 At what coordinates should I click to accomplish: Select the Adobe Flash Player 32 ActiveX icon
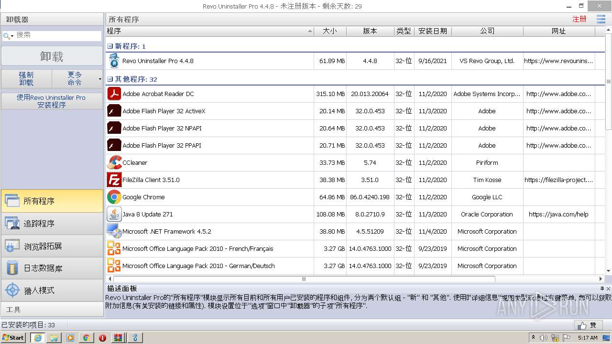[x=114, y=111]
